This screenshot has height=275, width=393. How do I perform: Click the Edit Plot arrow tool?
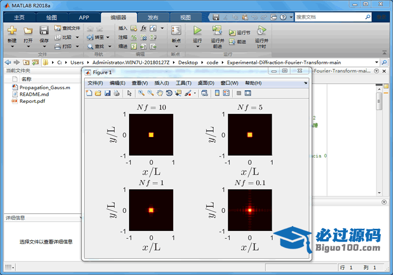pos(129,93)
